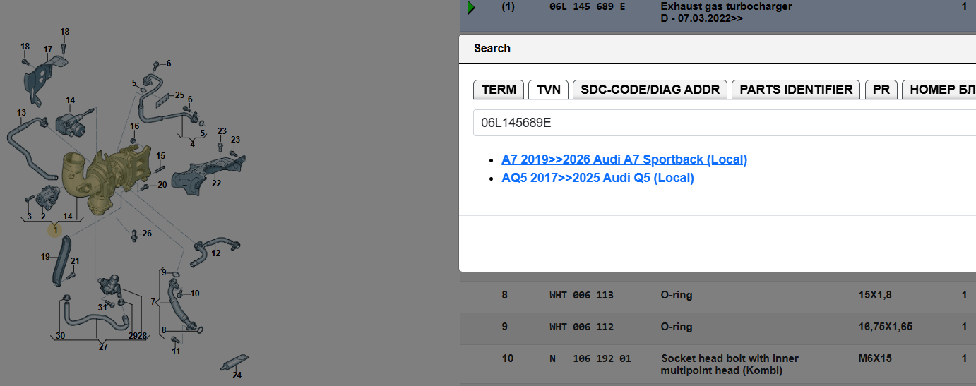Select the highlighted callout 1 in diagram

(55, 230)
